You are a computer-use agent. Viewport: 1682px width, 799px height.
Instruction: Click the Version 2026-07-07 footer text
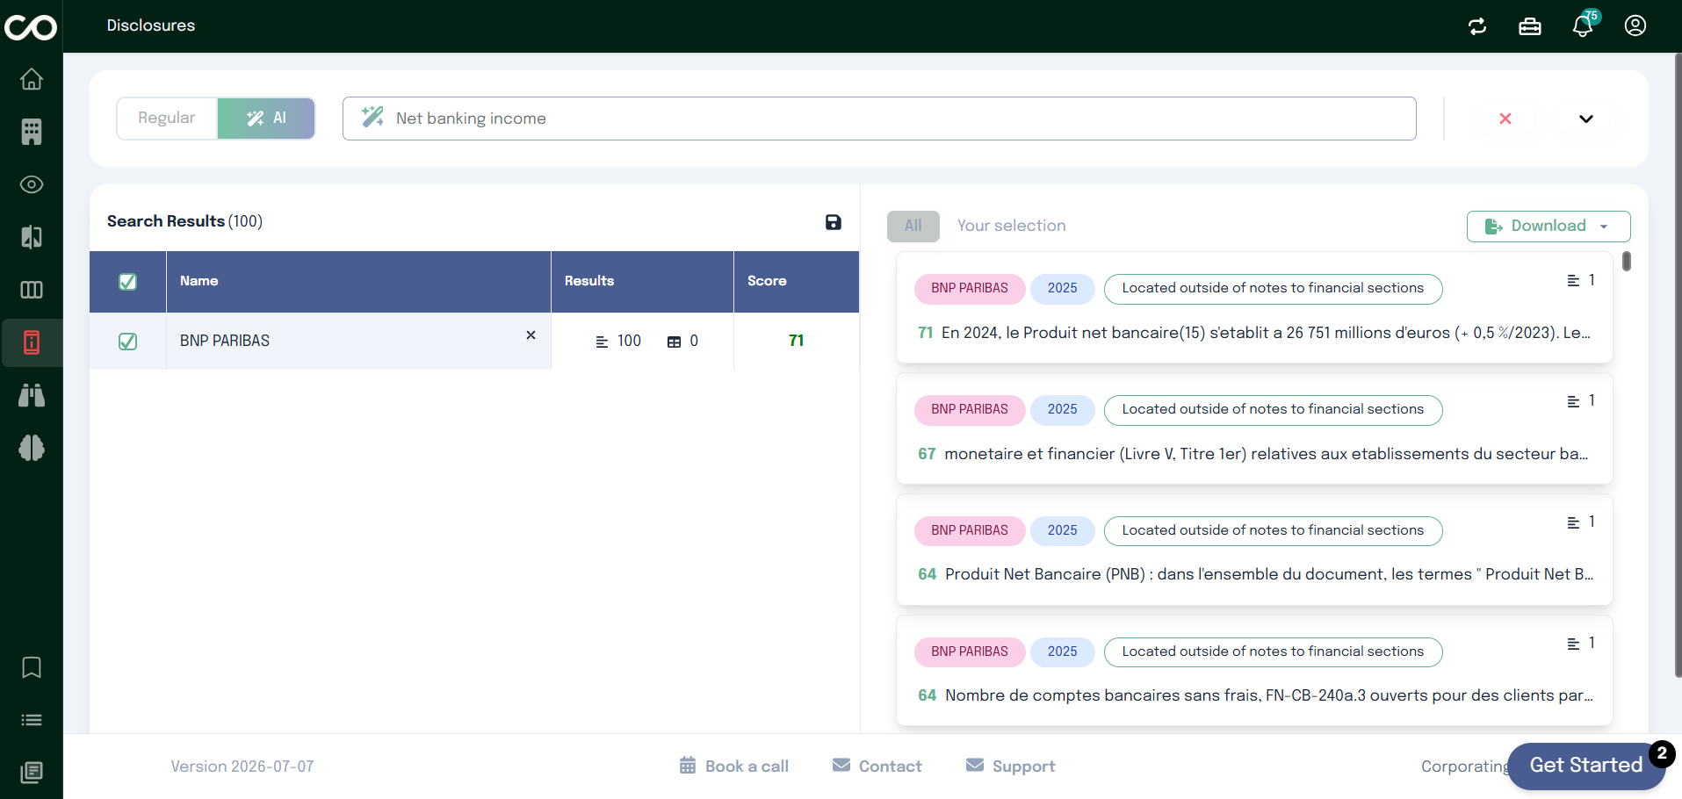(x=242, y=767)
